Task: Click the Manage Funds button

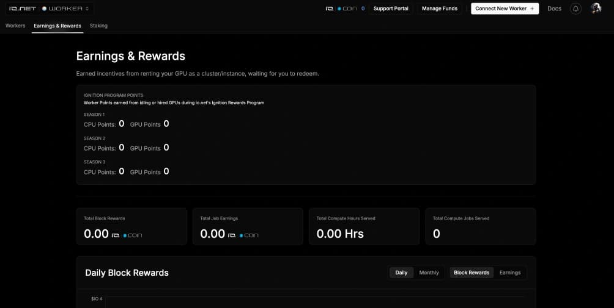Action: click(439, 9)
